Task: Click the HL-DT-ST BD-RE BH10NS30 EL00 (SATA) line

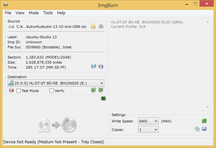Action: (147, 22)
